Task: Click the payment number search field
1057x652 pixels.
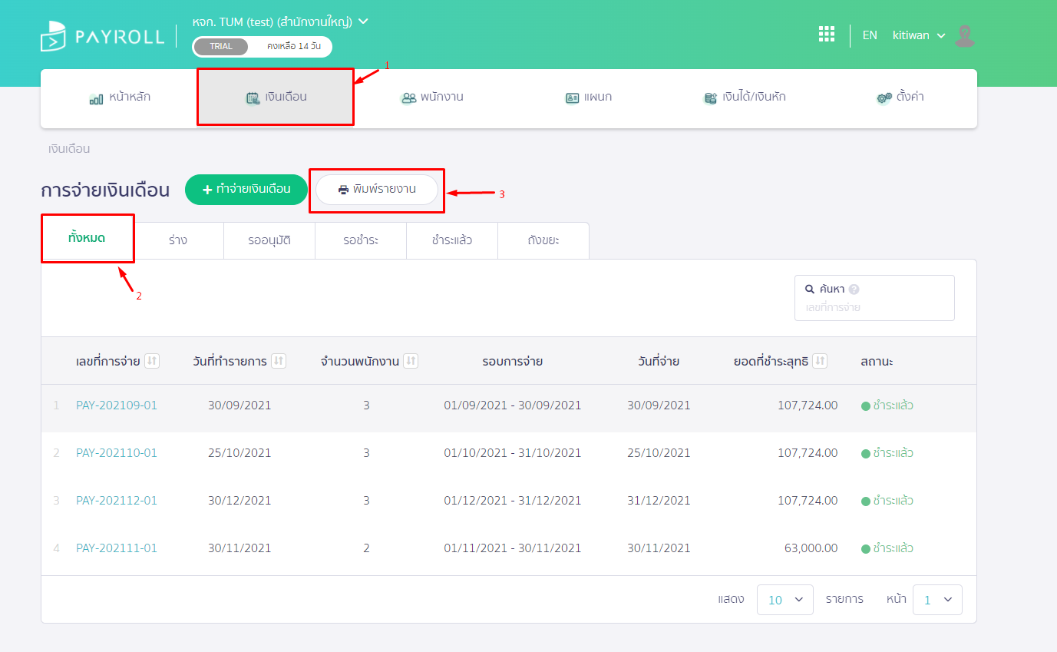Action: [874, 307]
